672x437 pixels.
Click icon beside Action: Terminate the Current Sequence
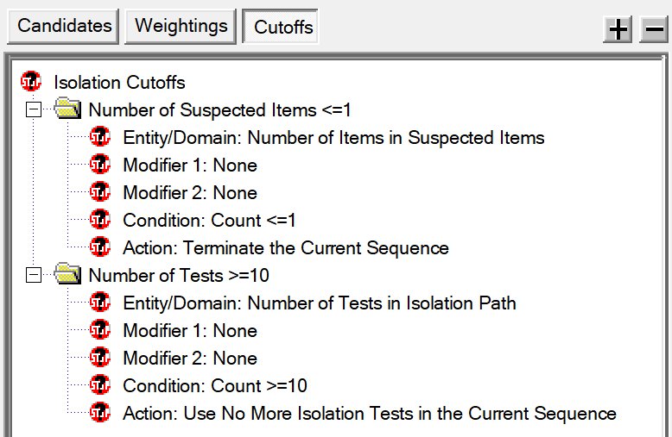pyautogui.click(x=100, y=247)
